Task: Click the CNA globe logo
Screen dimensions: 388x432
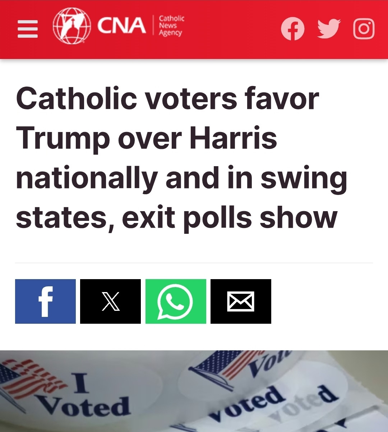Action: point(72,26)
